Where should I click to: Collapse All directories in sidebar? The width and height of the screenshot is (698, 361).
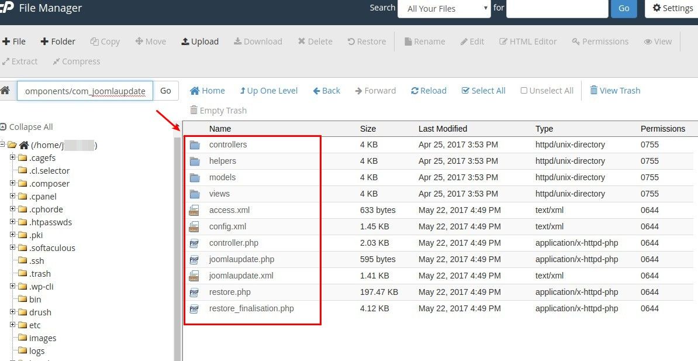[27, 126]
